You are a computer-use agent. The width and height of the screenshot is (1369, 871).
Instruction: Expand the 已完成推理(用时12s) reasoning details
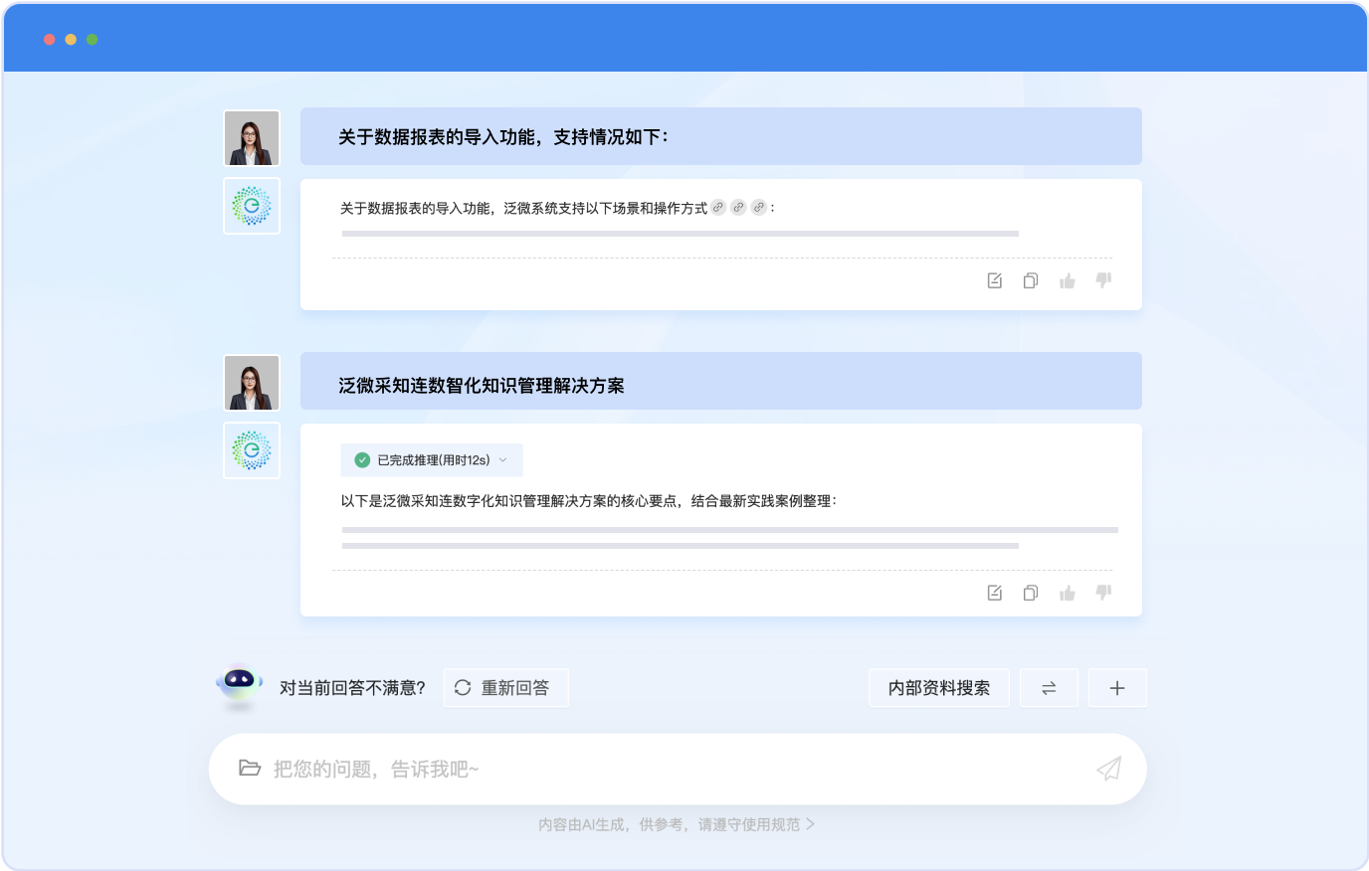click(x=432, y=460)
